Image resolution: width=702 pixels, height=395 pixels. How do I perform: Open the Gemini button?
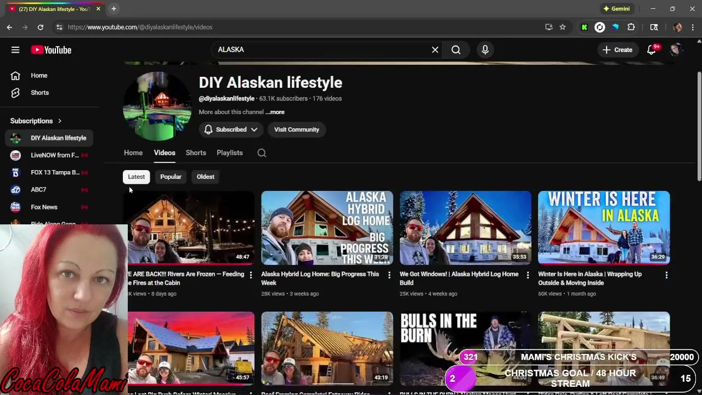616,9
